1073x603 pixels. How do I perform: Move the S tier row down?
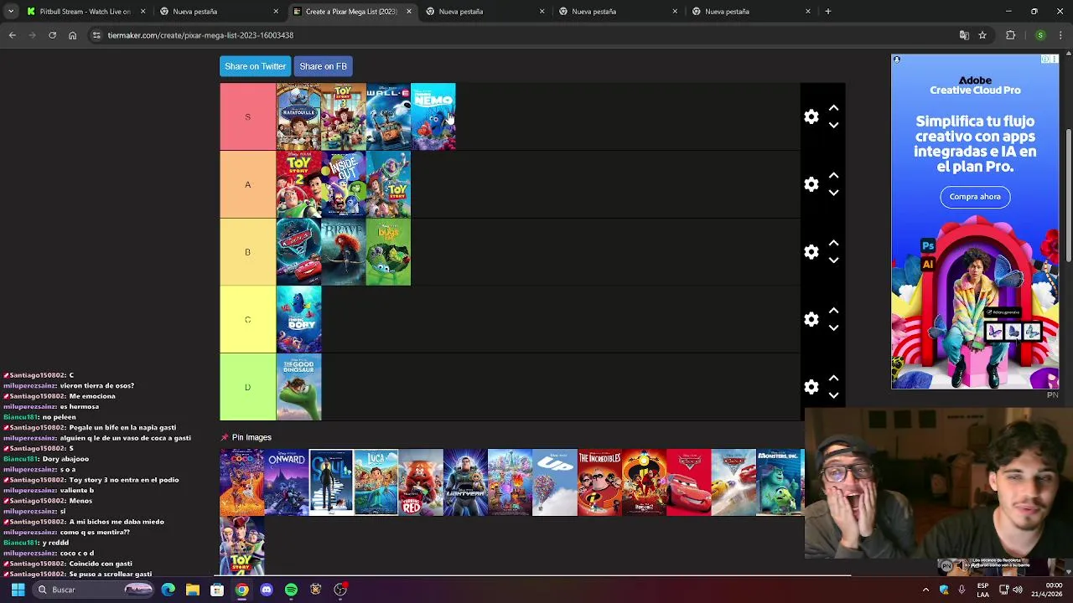(x=833, y=126)
